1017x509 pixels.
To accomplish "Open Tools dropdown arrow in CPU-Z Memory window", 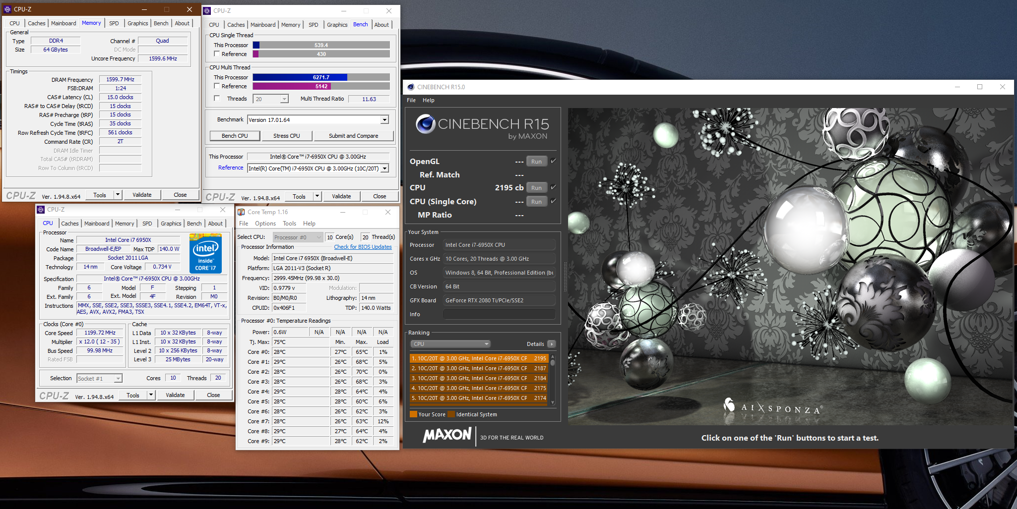I will (x=118, y=195).
